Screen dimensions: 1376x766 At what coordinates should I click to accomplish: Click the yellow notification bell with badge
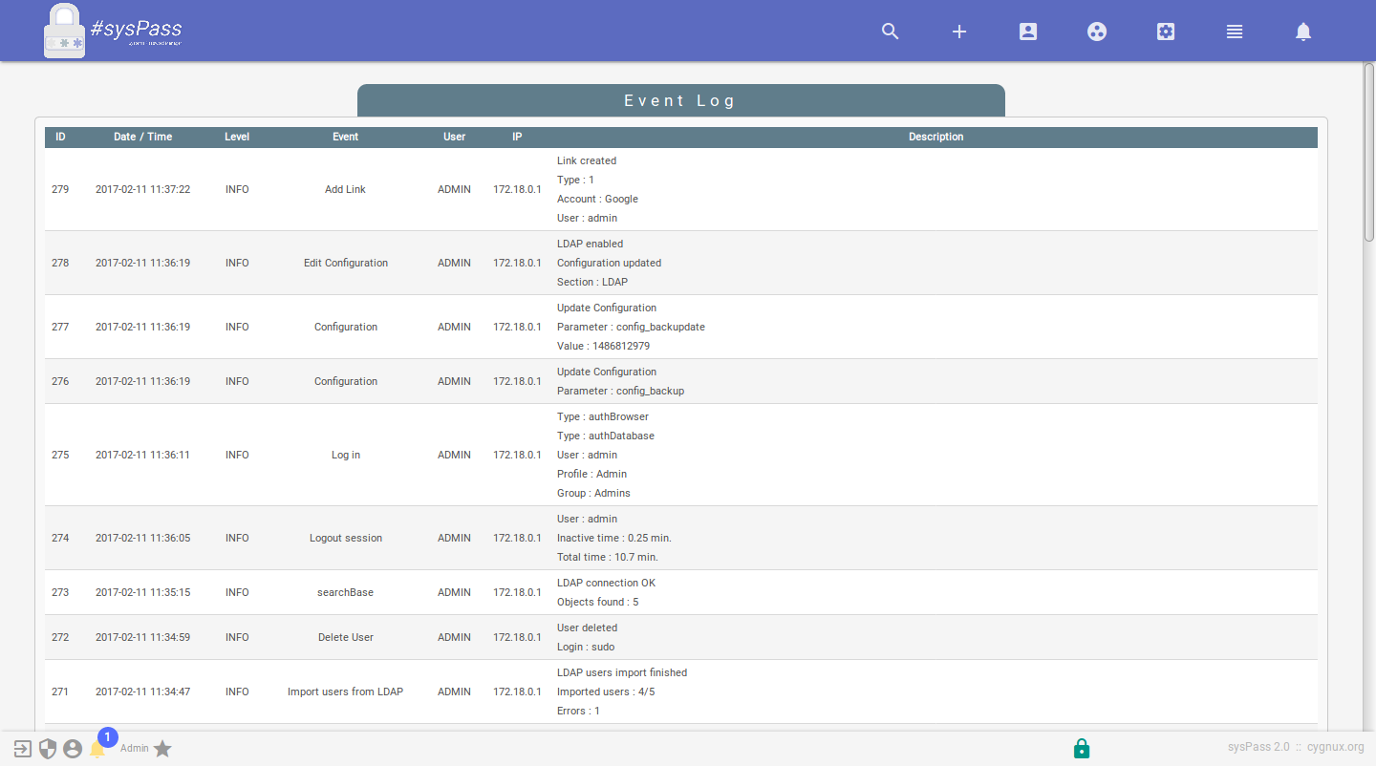point(97,749)
